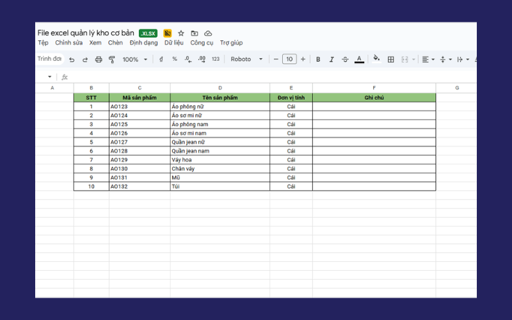Select the Paint format roller icon
Viewport: 512px width, 320px height.
(112, 60)
